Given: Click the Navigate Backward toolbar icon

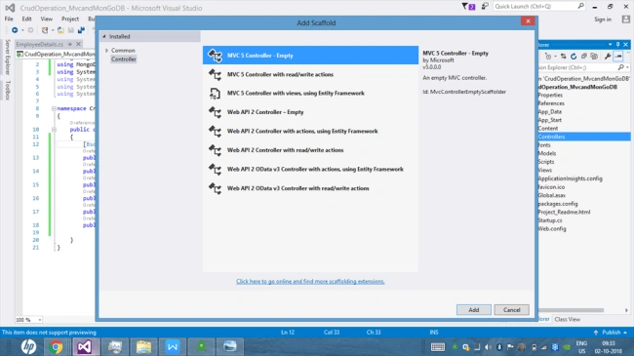Looking at the screenshot, I should click(x=15, y=30).
